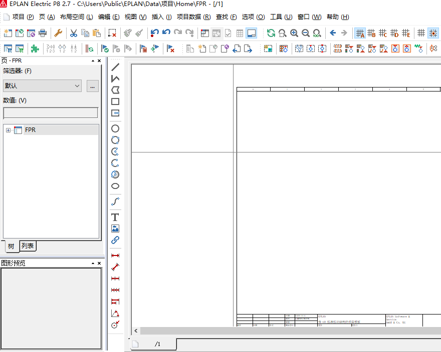Select the Ellipse drawing tool
Viewport: 441px width, 352px height.
(x=115, y=186)
